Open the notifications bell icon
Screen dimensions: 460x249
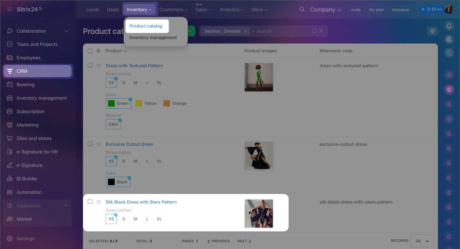(449, 26)
